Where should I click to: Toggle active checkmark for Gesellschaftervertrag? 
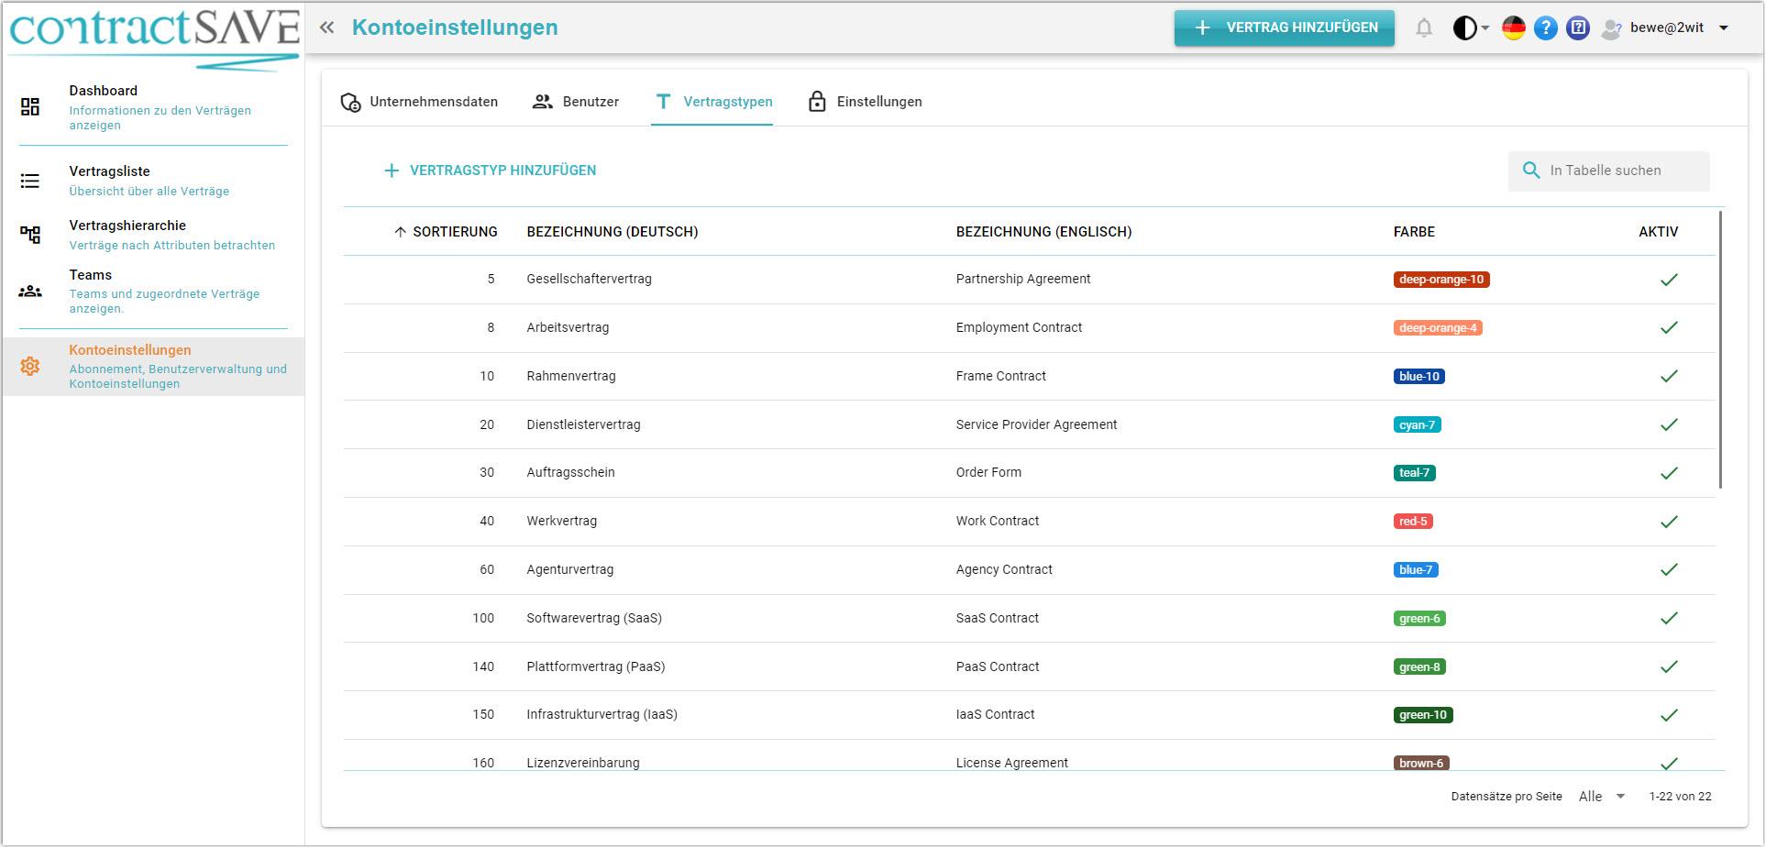pos(1669,280)
